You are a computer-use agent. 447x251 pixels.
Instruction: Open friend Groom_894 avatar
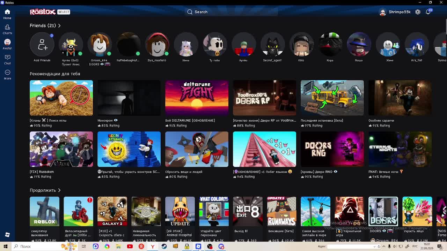(100, 45)
